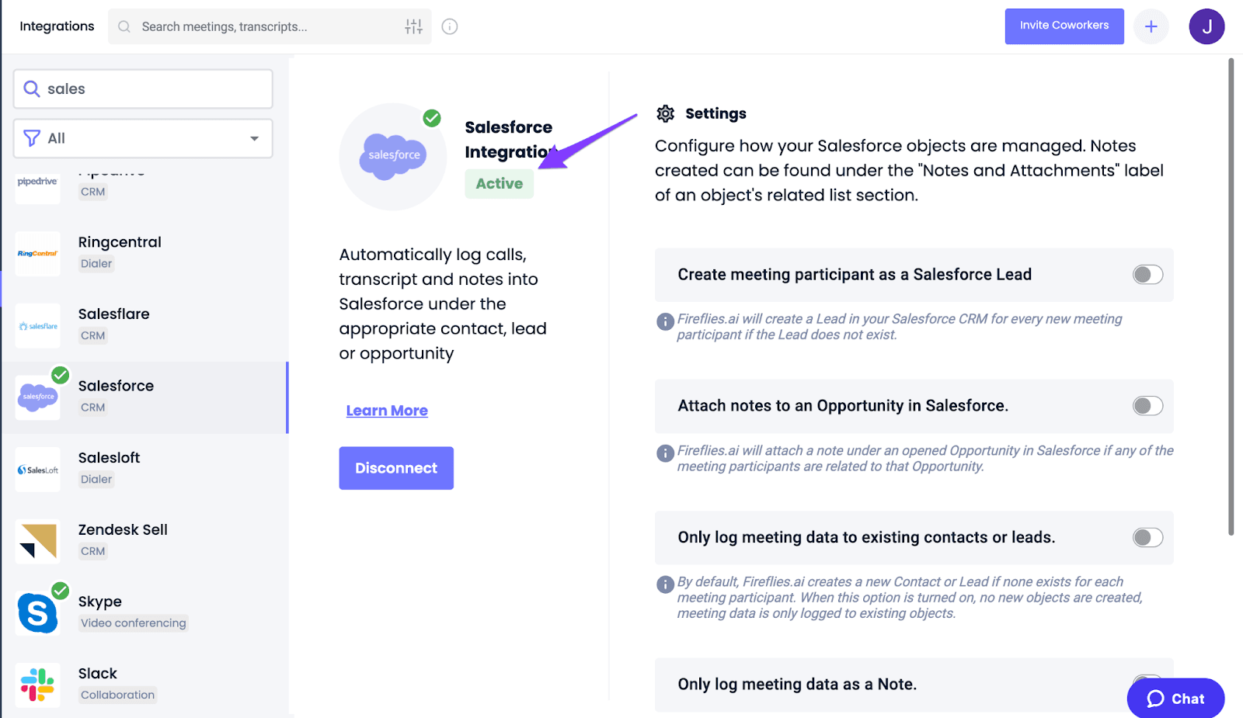Click info icon for Opportunity notes description

coord(665,453)
